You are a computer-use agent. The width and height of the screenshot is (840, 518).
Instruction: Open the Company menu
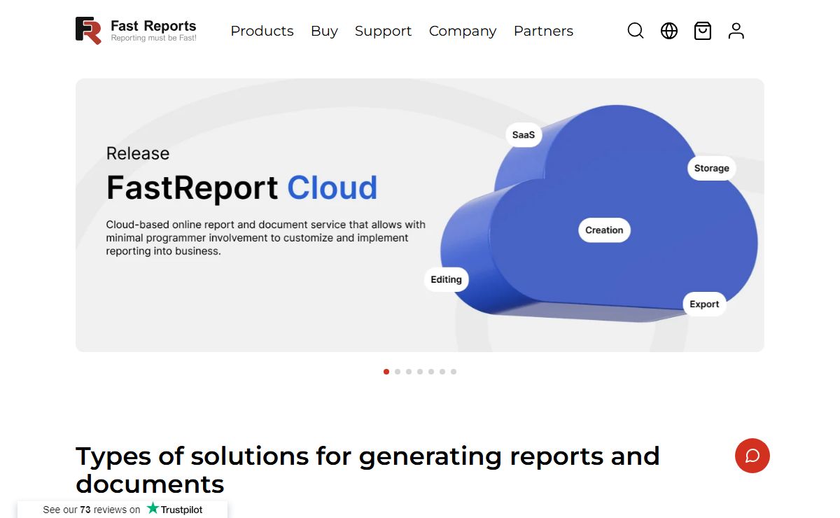(463, 31)
